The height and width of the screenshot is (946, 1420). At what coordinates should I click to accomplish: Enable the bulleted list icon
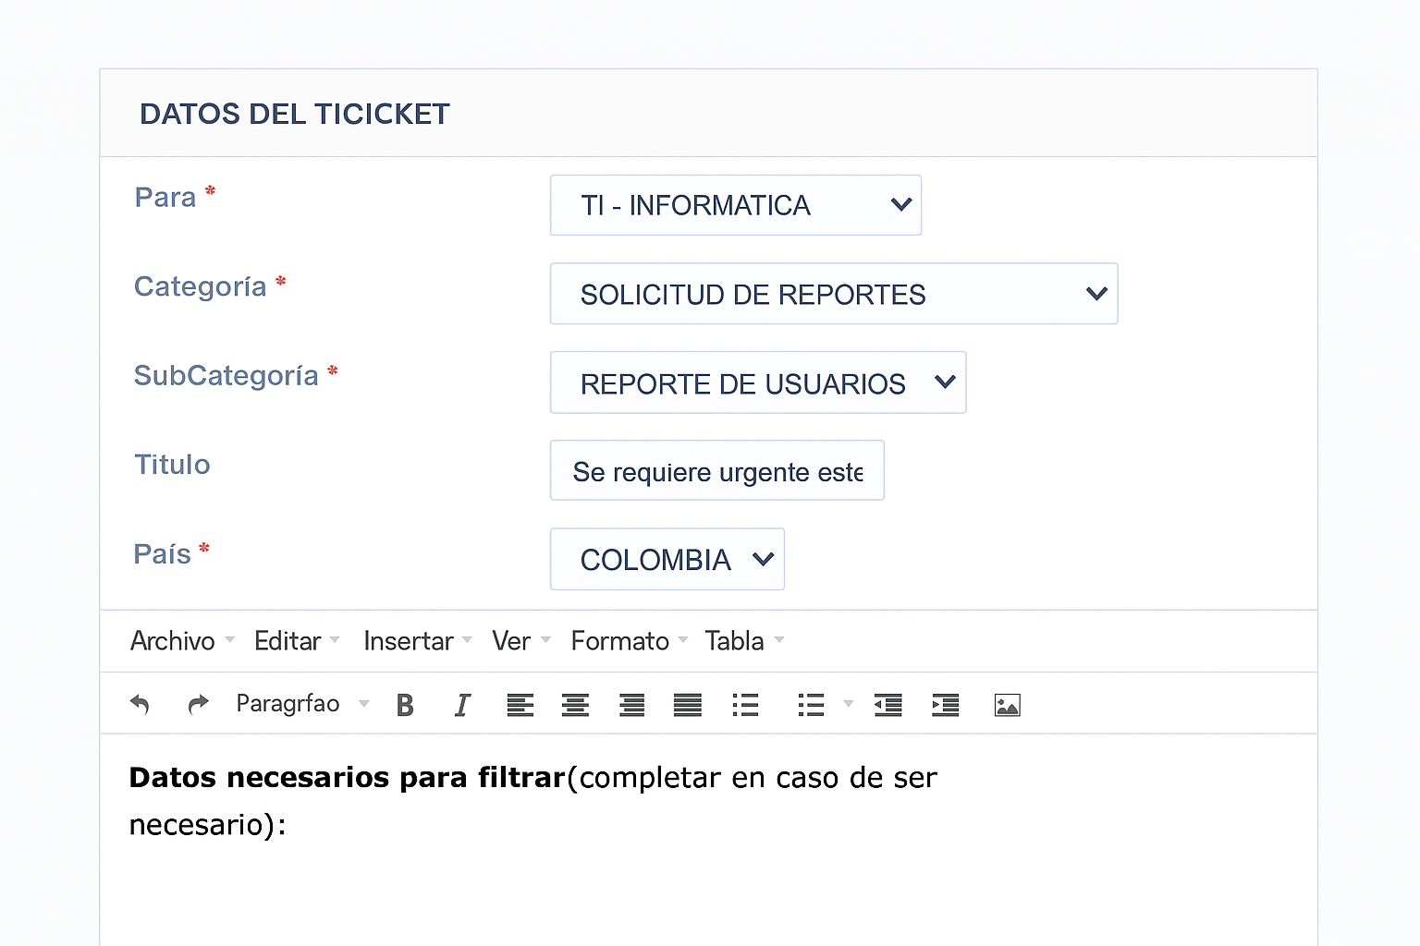tap(745, 705)
